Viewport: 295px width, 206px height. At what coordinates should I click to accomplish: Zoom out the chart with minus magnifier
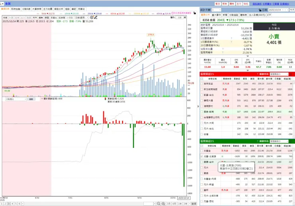click(159, 204)
